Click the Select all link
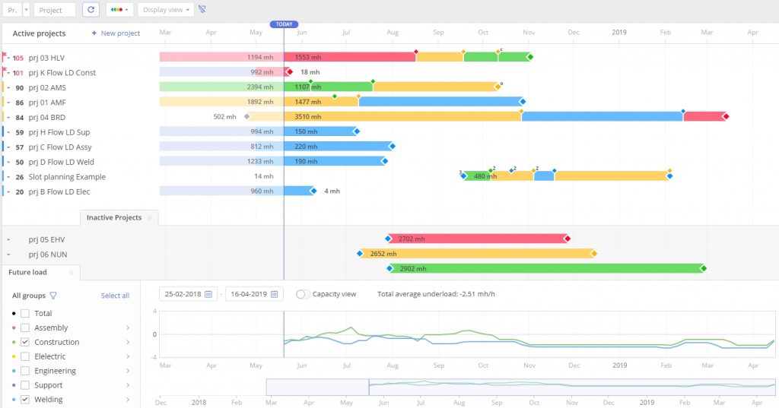Screen dimensions: 779x408 [115, 296]
